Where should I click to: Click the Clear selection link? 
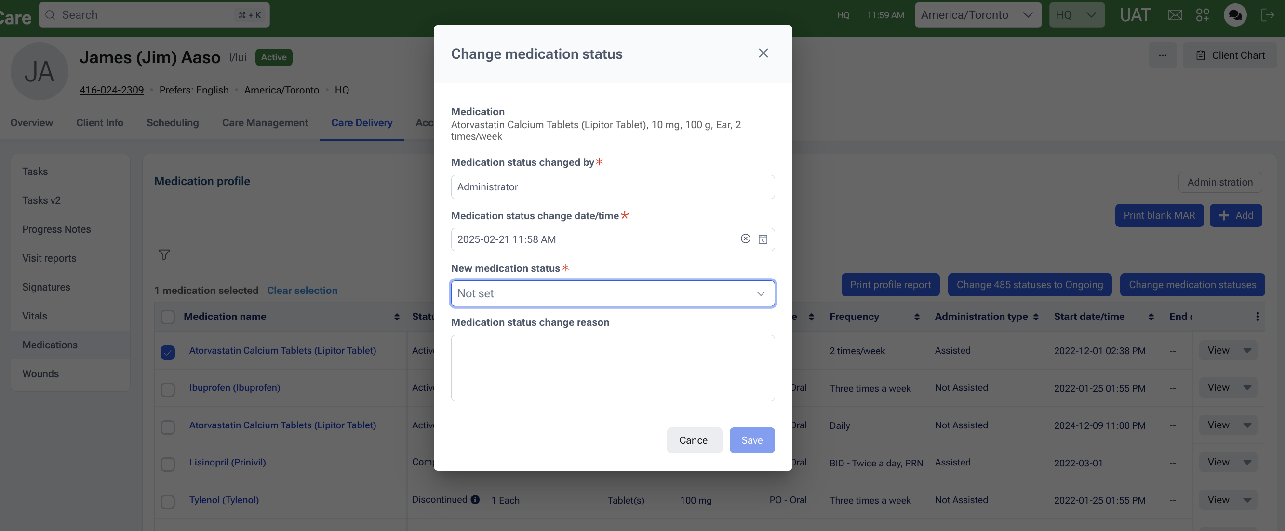[302, 290]
